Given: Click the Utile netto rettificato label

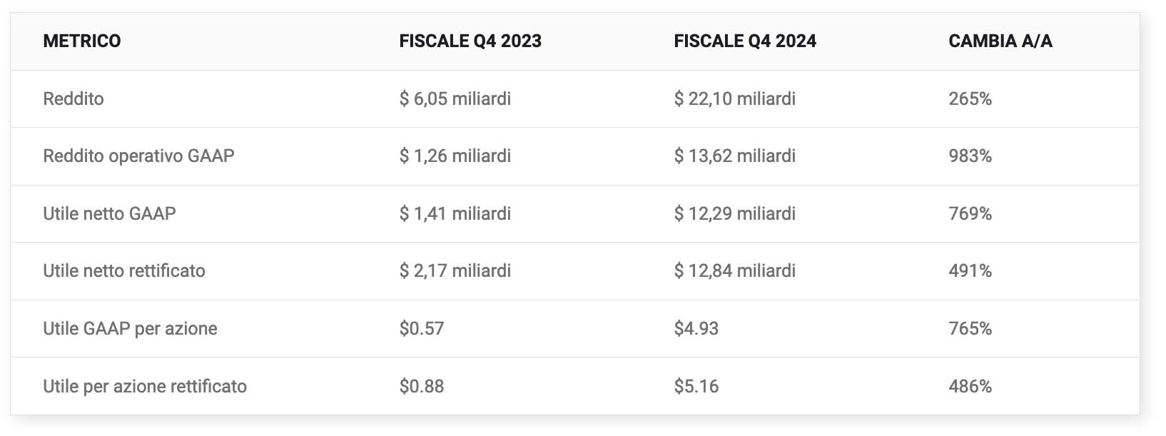Looking at the screenshot, I should (x=124, y=271).
